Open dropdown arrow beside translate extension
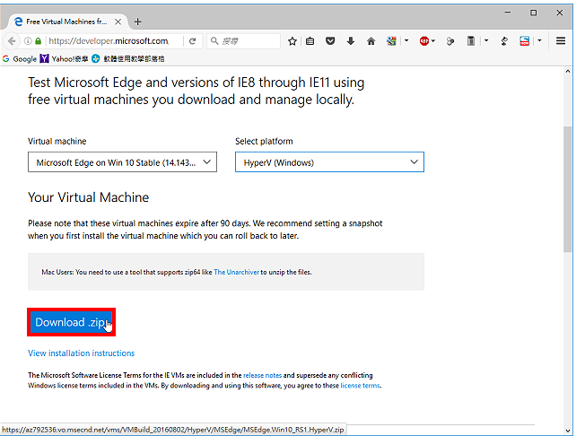The width and height of the screenshot is (576, 436). click(406, 40)
